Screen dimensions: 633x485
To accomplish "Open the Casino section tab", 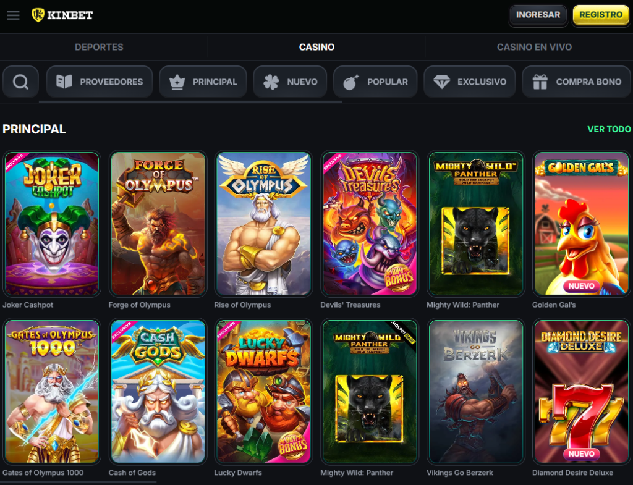I will coord(316,47).
